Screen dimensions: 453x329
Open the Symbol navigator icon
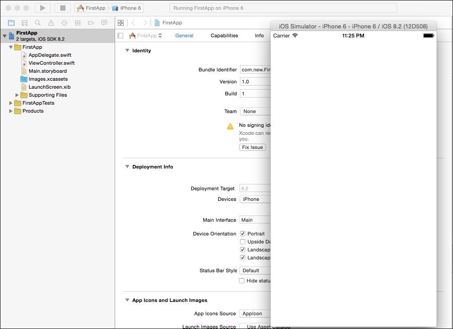coord(25,23)
